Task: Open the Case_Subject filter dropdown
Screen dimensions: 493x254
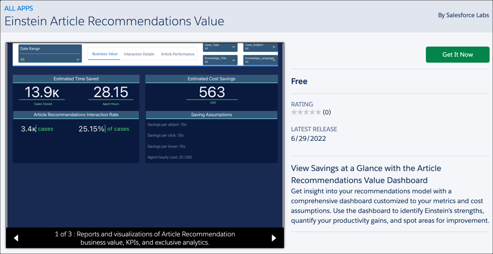Action: [260, 47]
